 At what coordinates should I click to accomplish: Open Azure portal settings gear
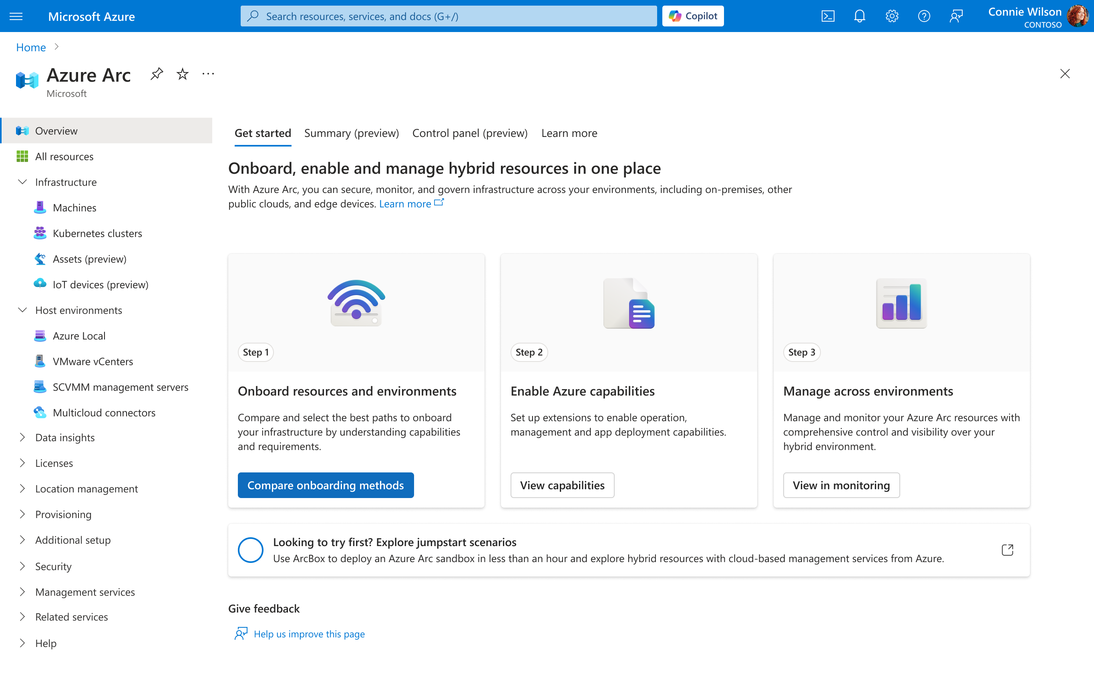892,16
